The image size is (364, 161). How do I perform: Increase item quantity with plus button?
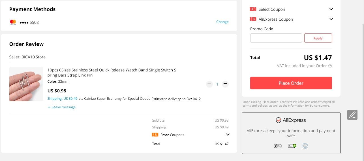coord(225,84)
